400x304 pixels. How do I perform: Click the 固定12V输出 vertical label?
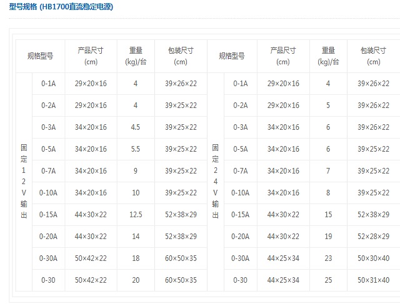pos(24,182)
